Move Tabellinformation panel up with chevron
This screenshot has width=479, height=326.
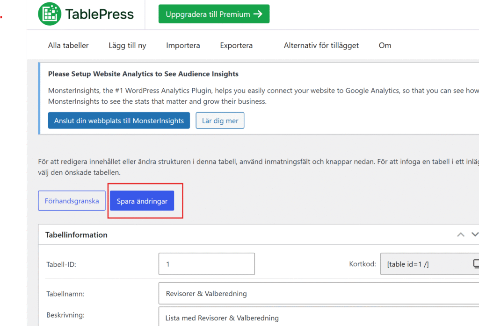pyautogui.click(x=461, y=234)
